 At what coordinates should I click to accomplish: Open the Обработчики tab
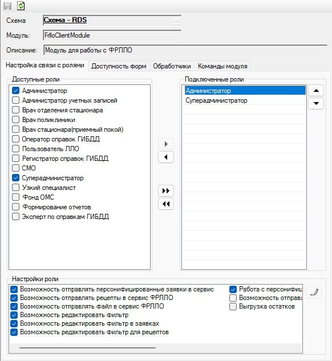point(172,66)
